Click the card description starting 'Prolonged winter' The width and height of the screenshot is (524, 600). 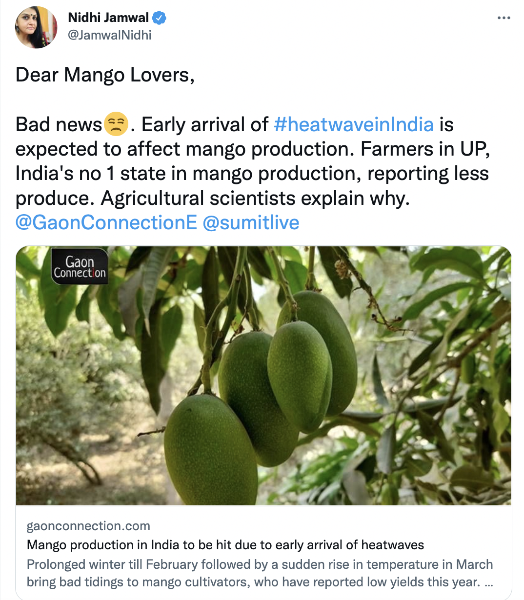coord(260,564)
